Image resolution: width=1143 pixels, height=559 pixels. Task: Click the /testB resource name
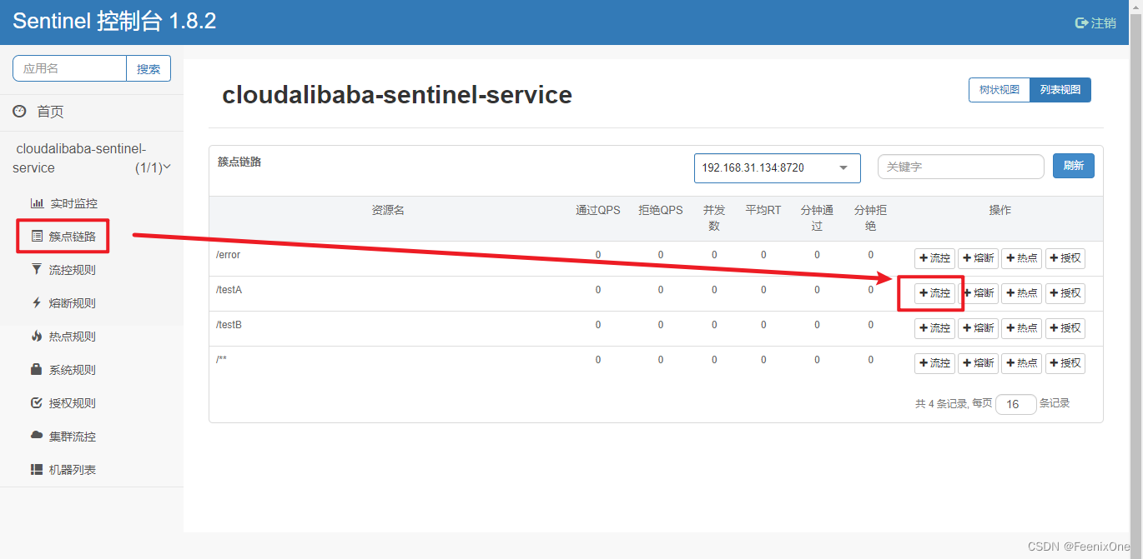(229, 325)
